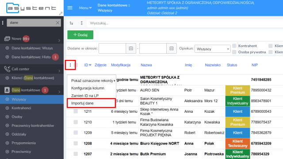The image size is (283, 159).
Task: Expand Pokaż oznaczone rekordy submenu
Action: [x=93, y=81]
